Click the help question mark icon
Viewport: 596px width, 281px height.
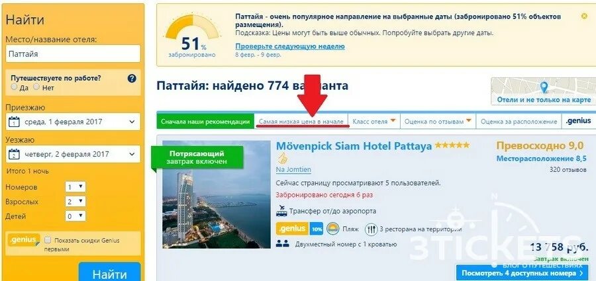coord(132,79)
